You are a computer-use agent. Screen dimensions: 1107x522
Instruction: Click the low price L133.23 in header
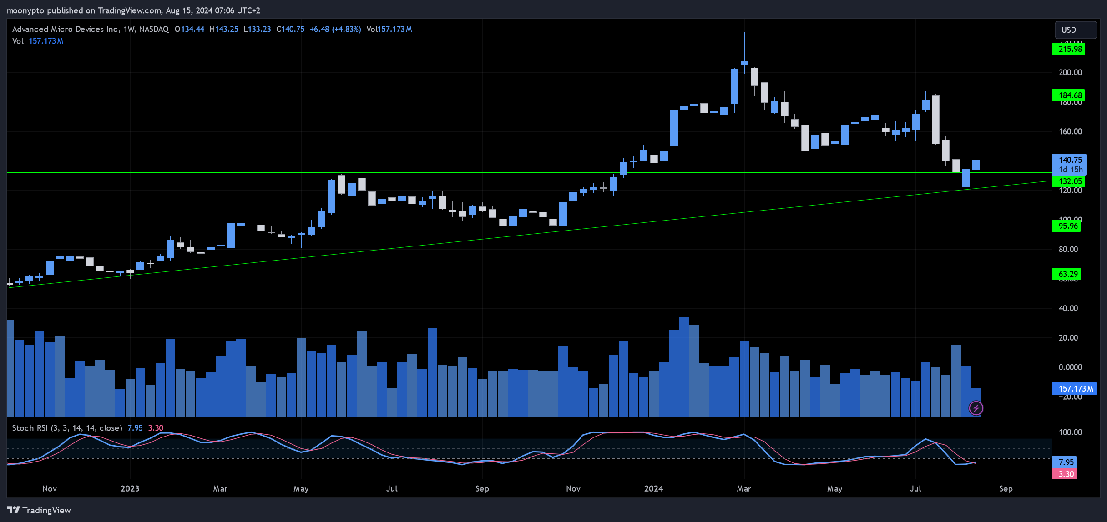click(257, 29)
